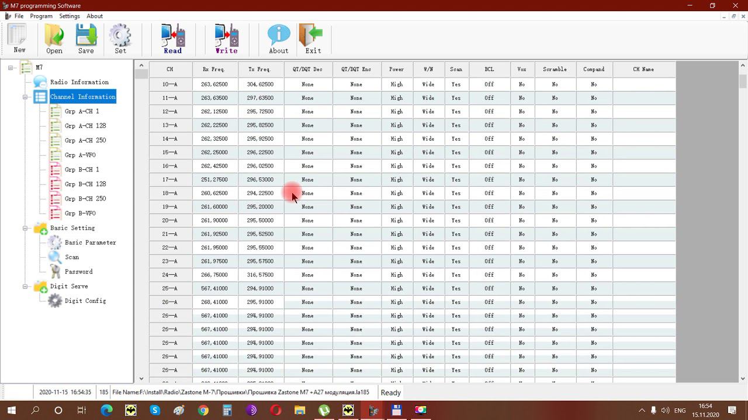Select Grp A-VFO in tree

80,155
